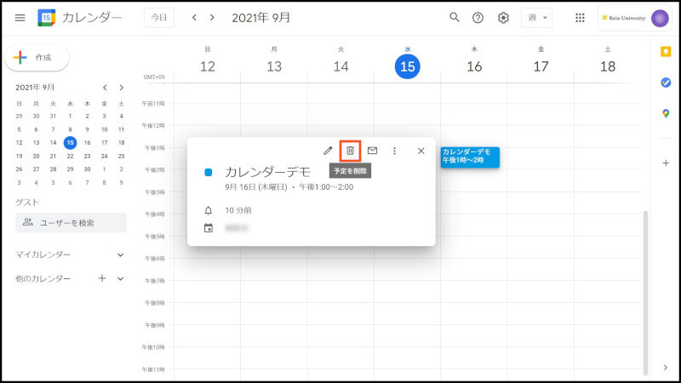The image size is (681, 383).
Task: Click the blue カレンダーデモ event block
Action: click(x=470, y=156)
